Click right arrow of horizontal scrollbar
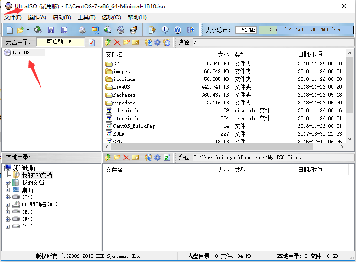The height and width of the screenshot is (262, 356). click(x=342, y=147)
